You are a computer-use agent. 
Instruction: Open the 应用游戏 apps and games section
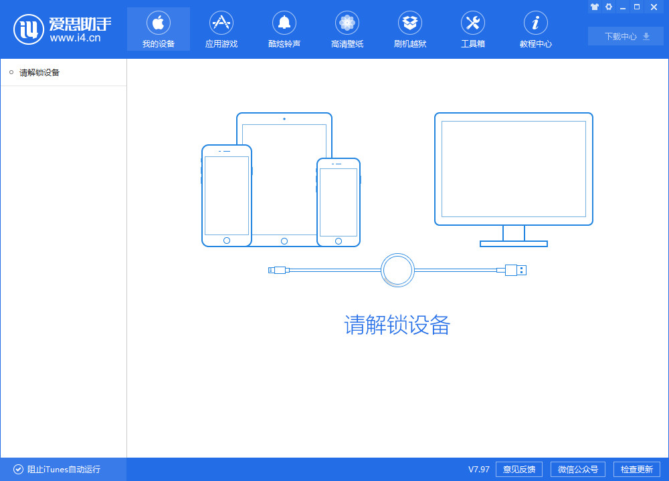pos(221,30)
